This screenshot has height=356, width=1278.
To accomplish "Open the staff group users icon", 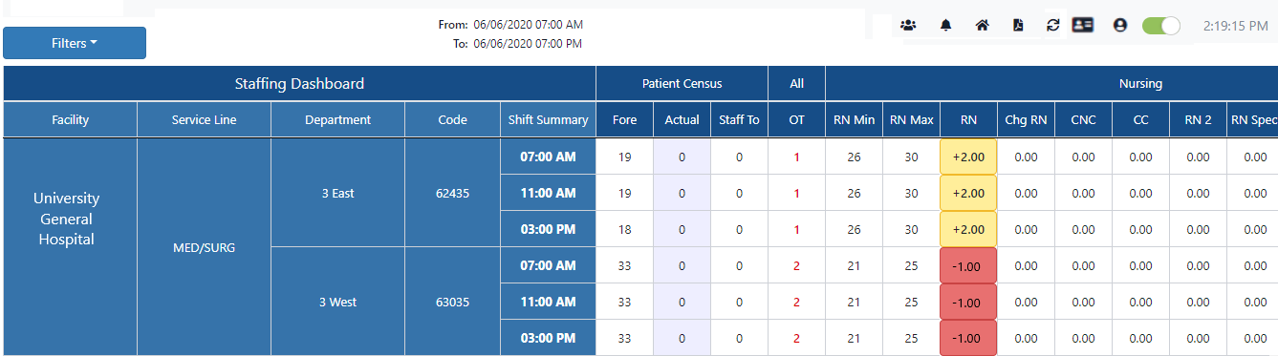I will [907, 26].
